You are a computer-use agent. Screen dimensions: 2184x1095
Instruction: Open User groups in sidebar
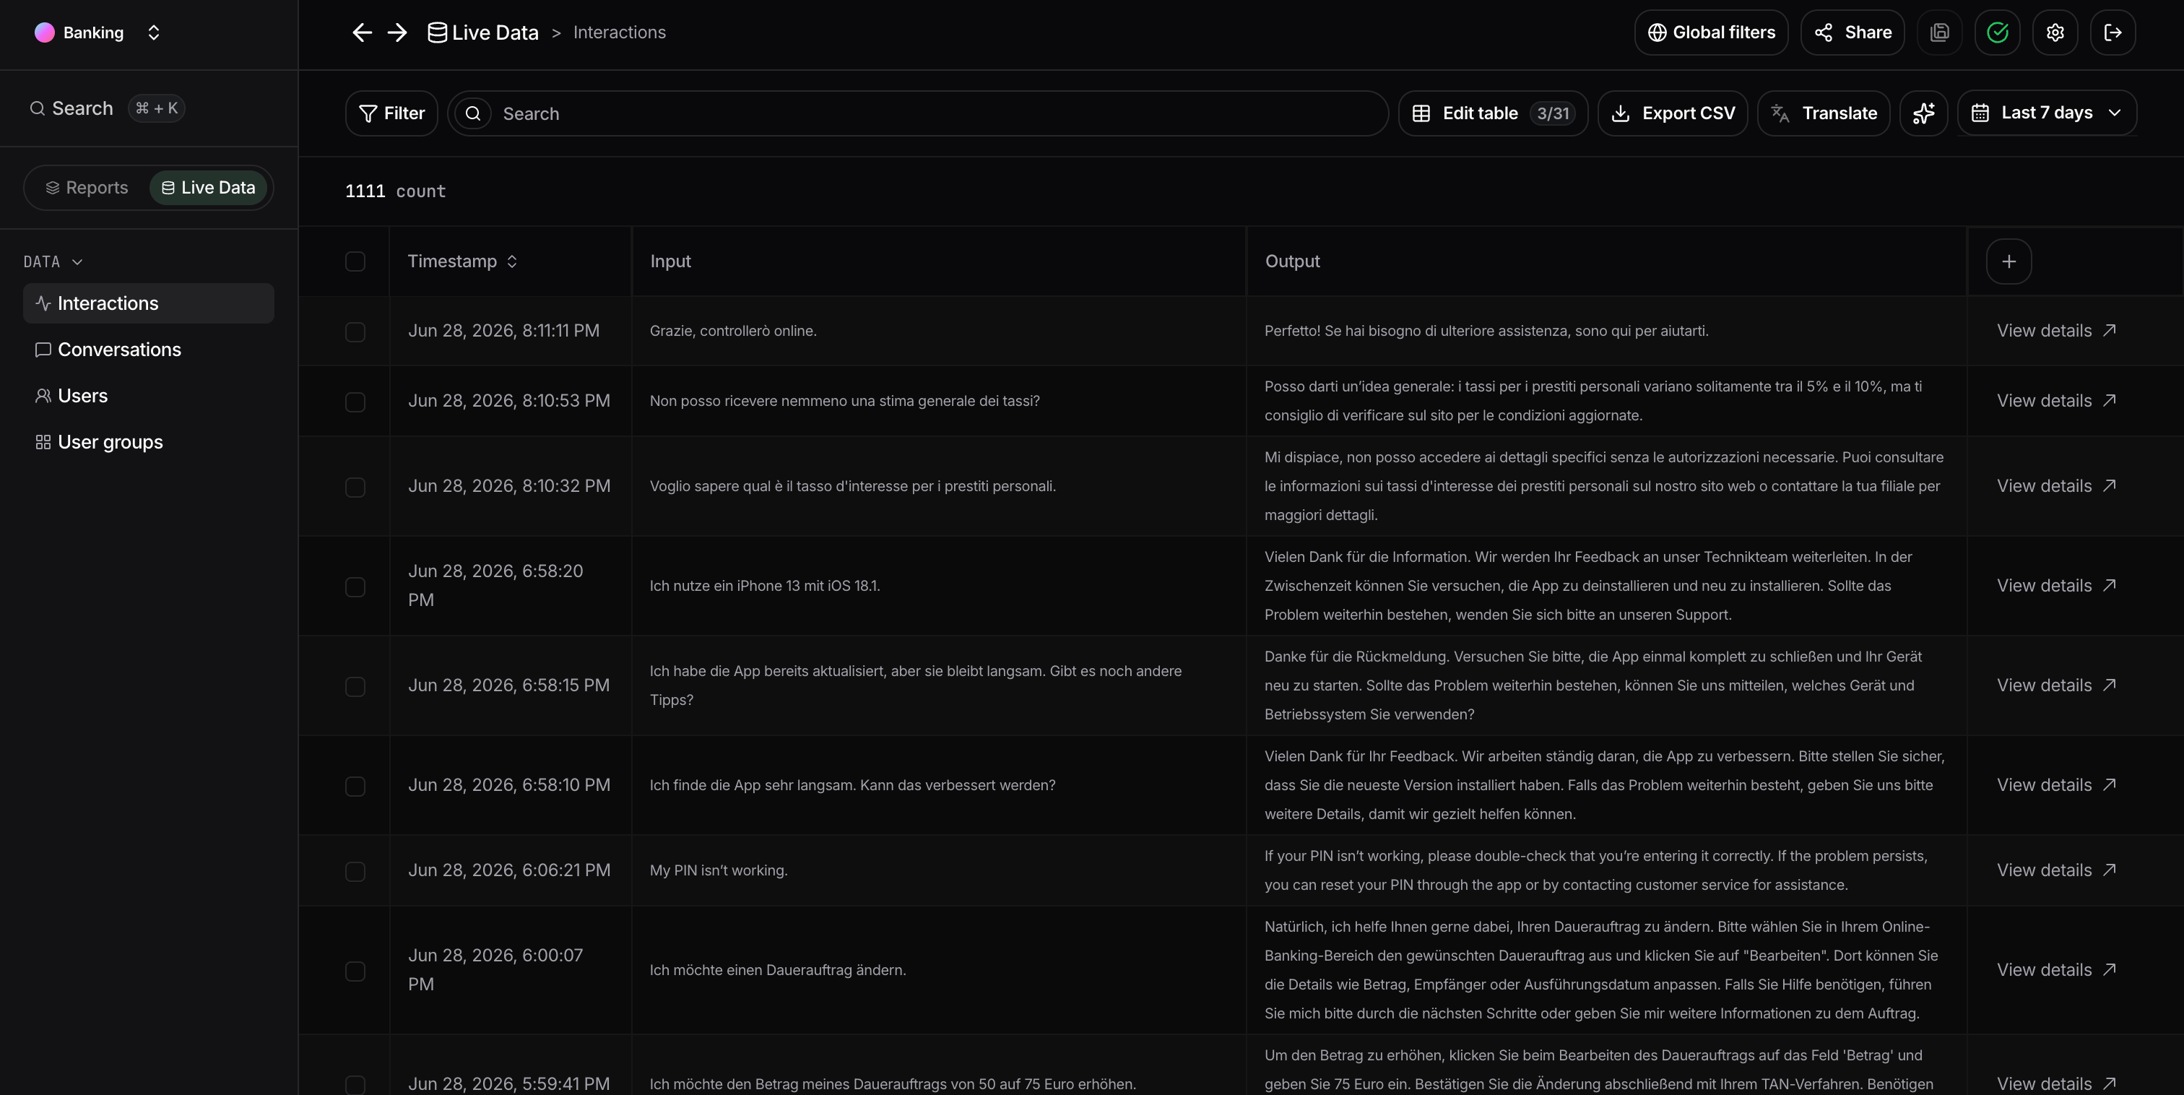click(x=148, y=442)
